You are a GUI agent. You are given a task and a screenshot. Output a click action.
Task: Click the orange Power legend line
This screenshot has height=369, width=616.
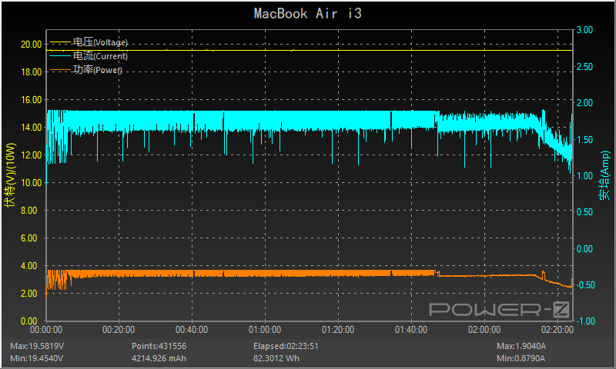59,70
